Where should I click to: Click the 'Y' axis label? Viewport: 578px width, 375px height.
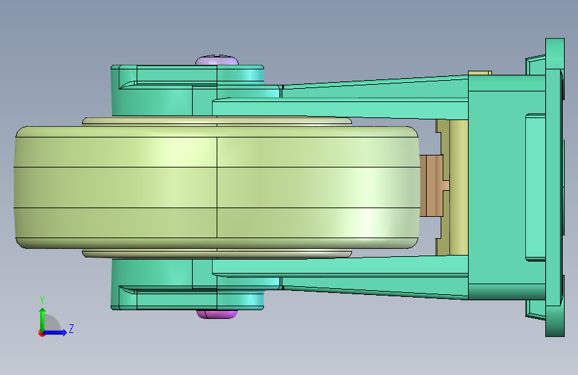(x=42, y=300)
